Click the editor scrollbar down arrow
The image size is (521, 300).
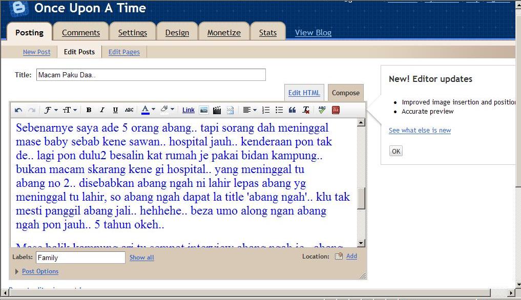(x=361, y=243)
